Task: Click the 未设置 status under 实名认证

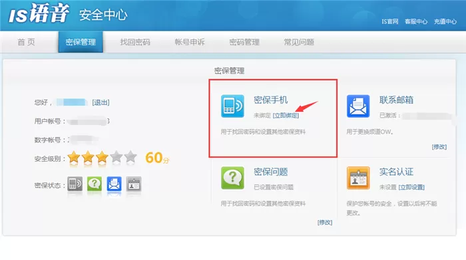Action: point(388,187)
